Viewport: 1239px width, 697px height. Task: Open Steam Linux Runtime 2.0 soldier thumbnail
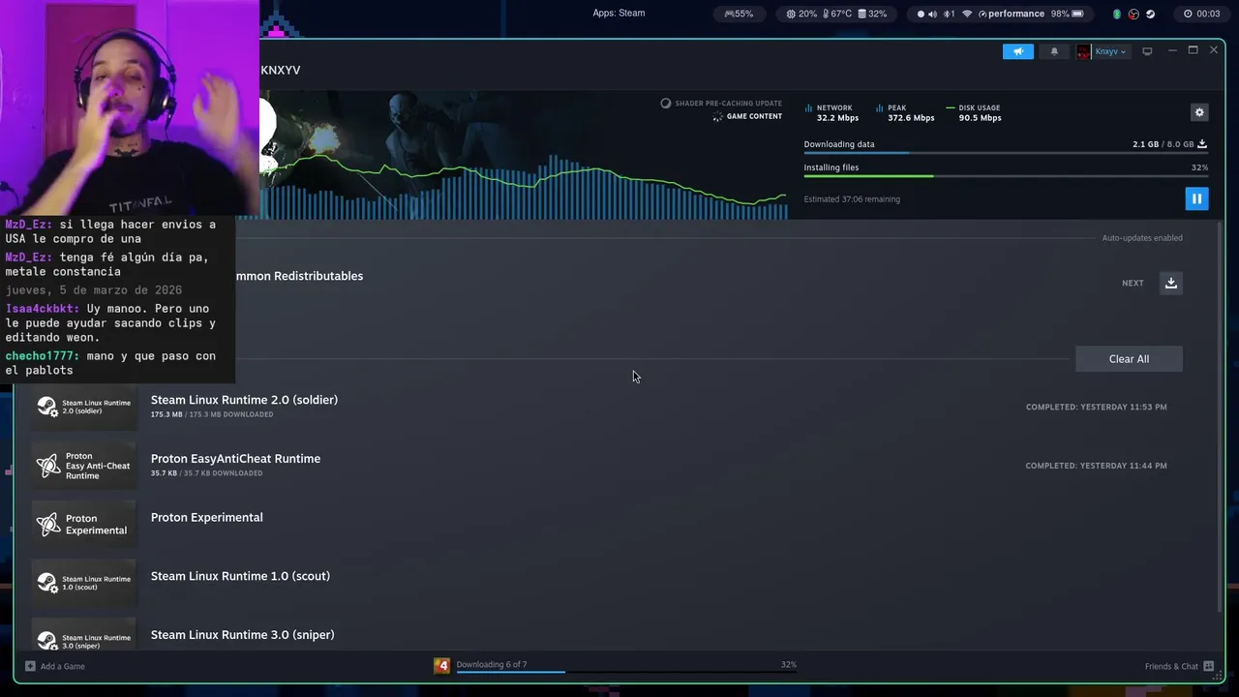click(84, 407)
